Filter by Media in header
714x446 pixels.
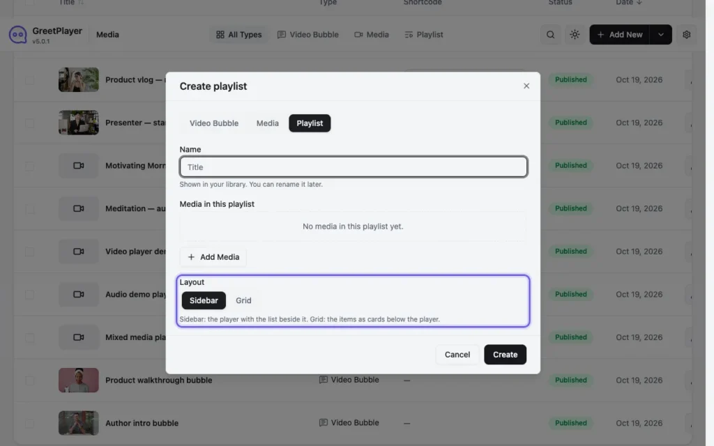coord(372,35)
